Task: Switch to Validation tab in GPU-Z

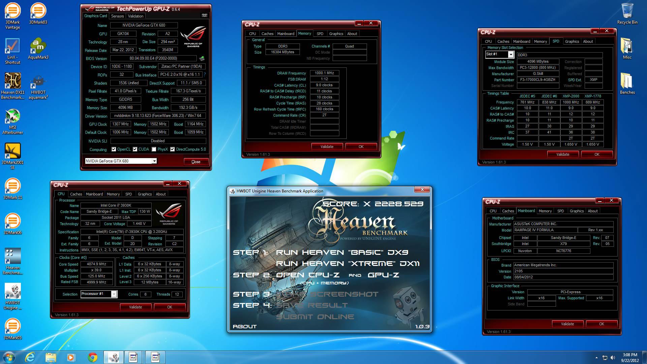Action: 135,16
